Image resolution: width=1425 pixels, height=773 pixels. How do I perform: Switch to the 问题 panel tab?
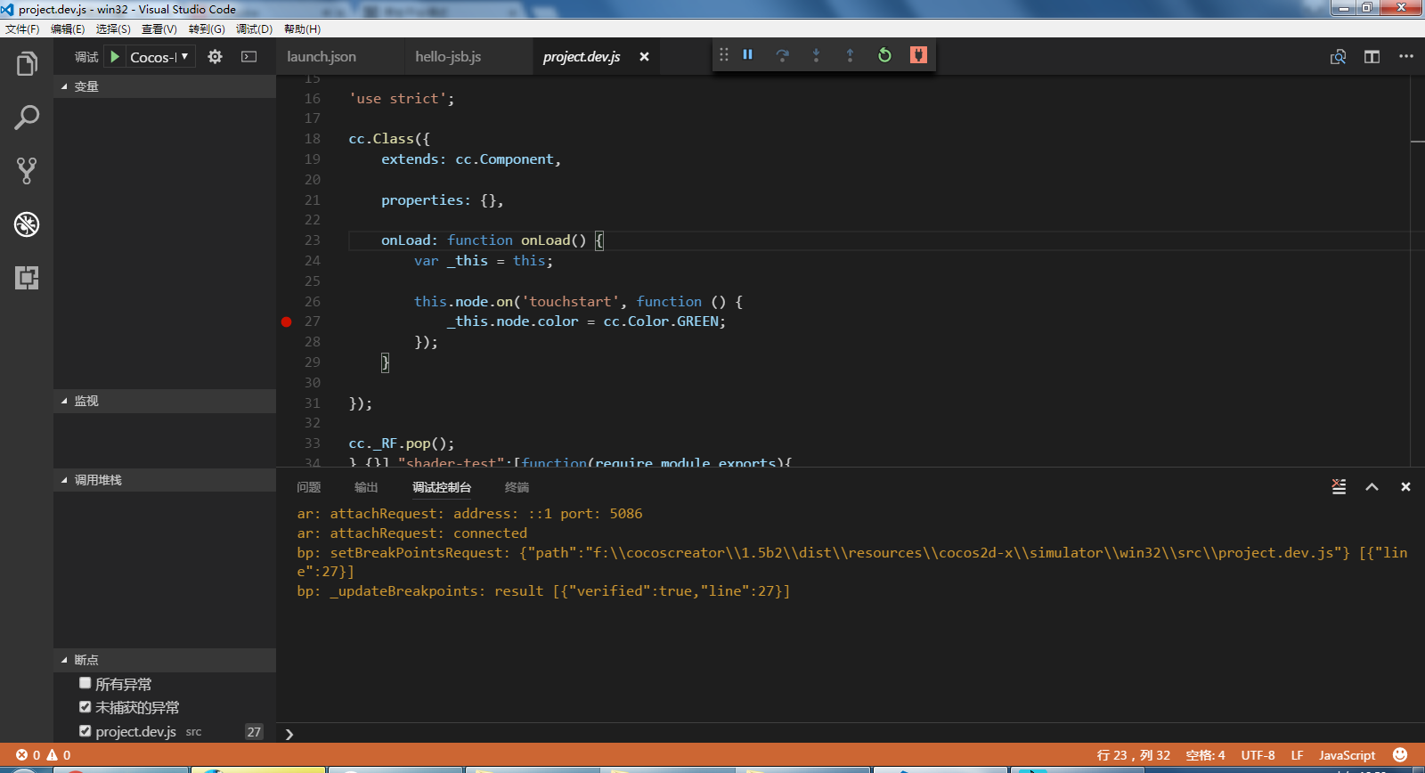pyautogui.click(x=309, y=487)
